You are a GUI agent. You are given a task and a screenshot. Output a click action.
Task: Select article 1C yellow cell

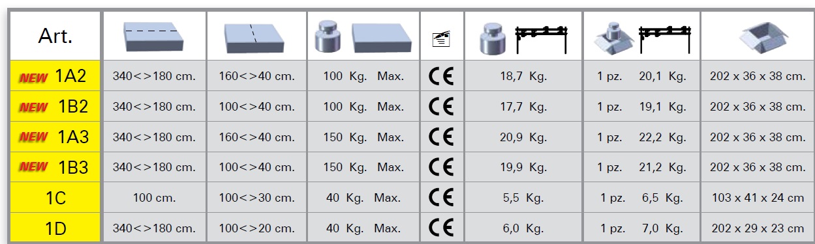point(55,198)
